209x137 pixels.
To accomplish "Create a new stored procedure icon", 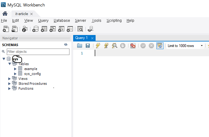I will [61, 29].
